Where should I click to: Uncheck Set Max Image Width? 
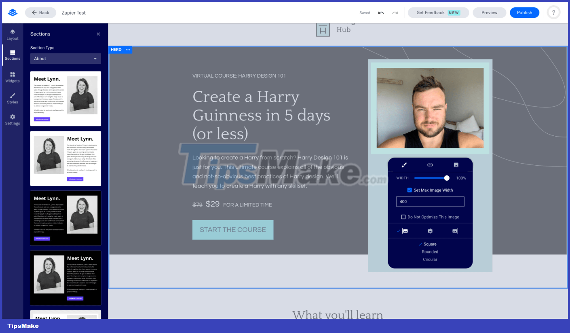pyautogui.click(x=409, y=190)
